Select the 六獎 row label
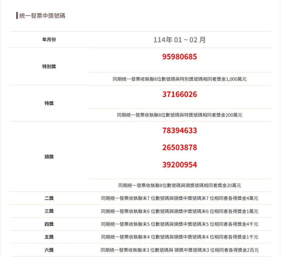 [x=49, y=250]
